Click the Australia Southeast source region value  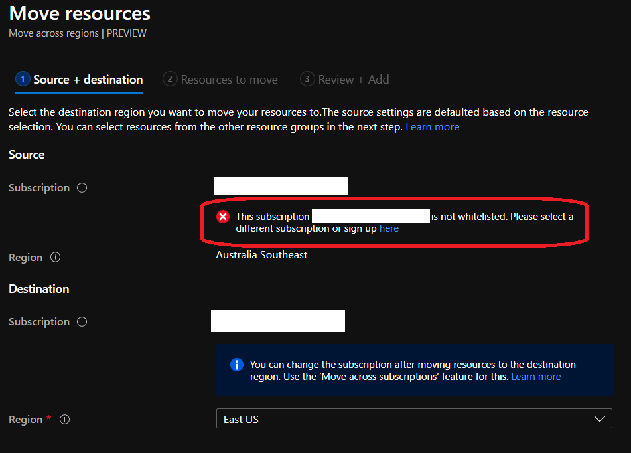[261, 255]
